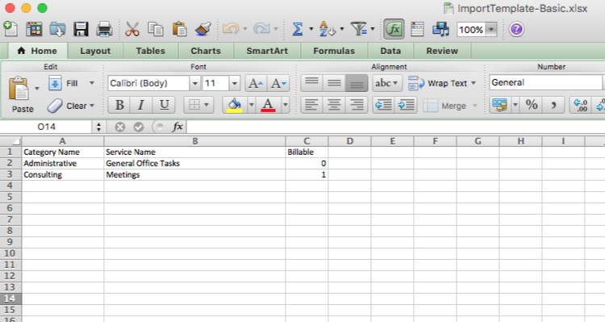The height and width of the screenshot is (322, 605).
Task: Open new from template icon
Action: pyautogui.click(x=34, y=29)
